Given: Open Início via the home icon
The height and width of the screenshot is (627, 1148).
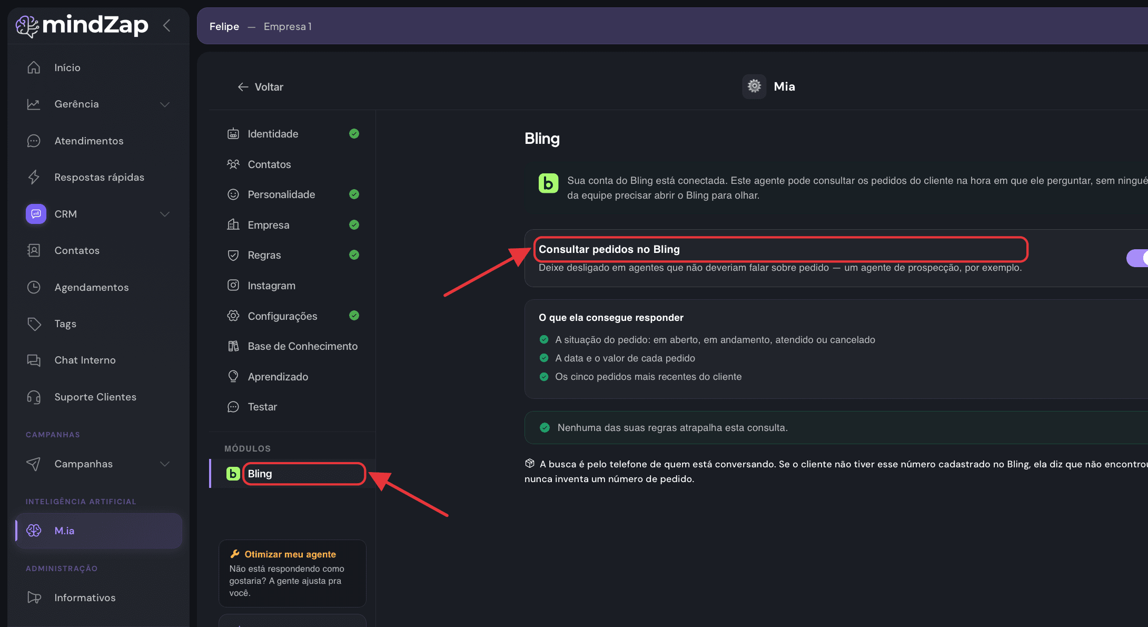Looking at the screenshot, I should pyautogui.click(x=34, y=67).
